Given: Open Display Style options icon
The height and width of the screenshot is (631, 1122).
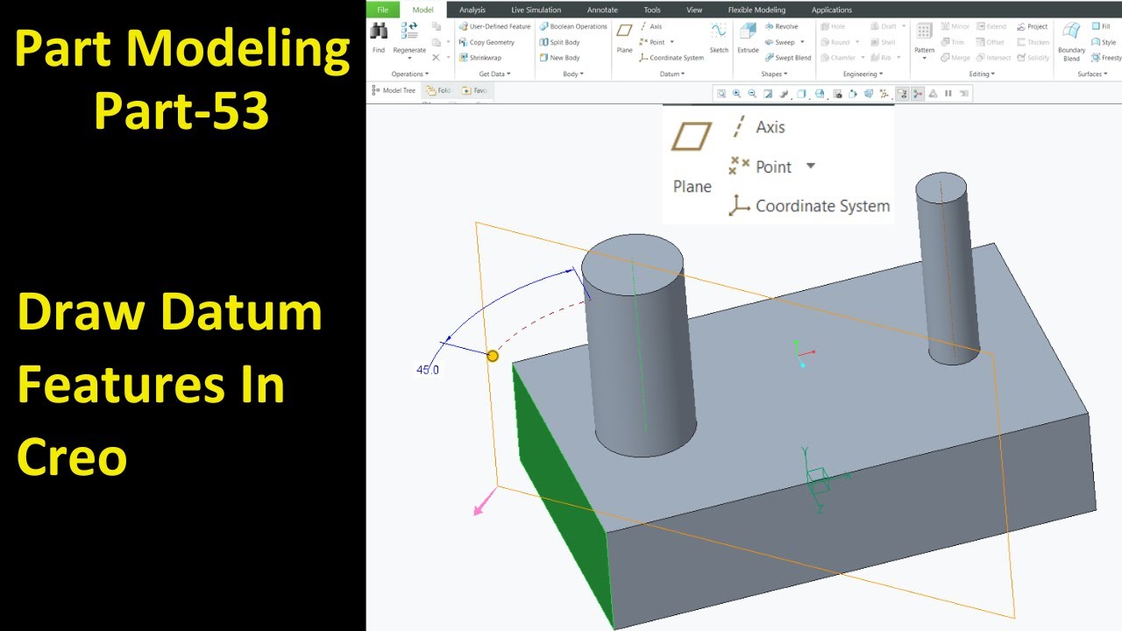Looking at the screenshot, I should pos(801,94).
